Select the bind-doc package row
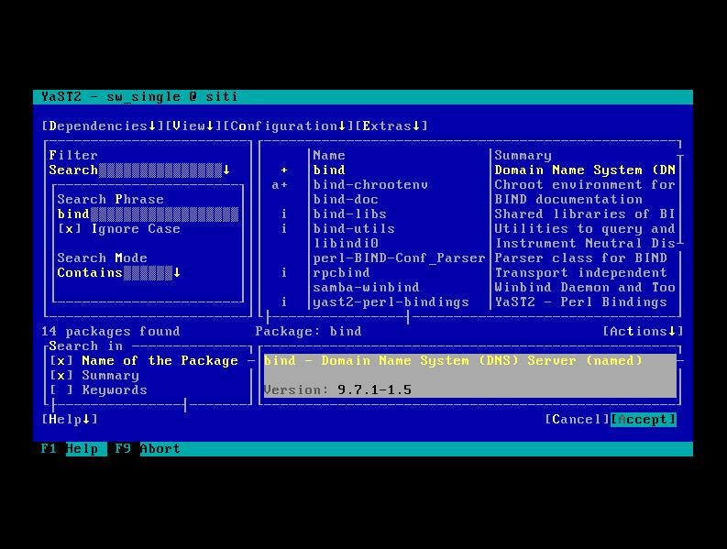 point(469,200)
